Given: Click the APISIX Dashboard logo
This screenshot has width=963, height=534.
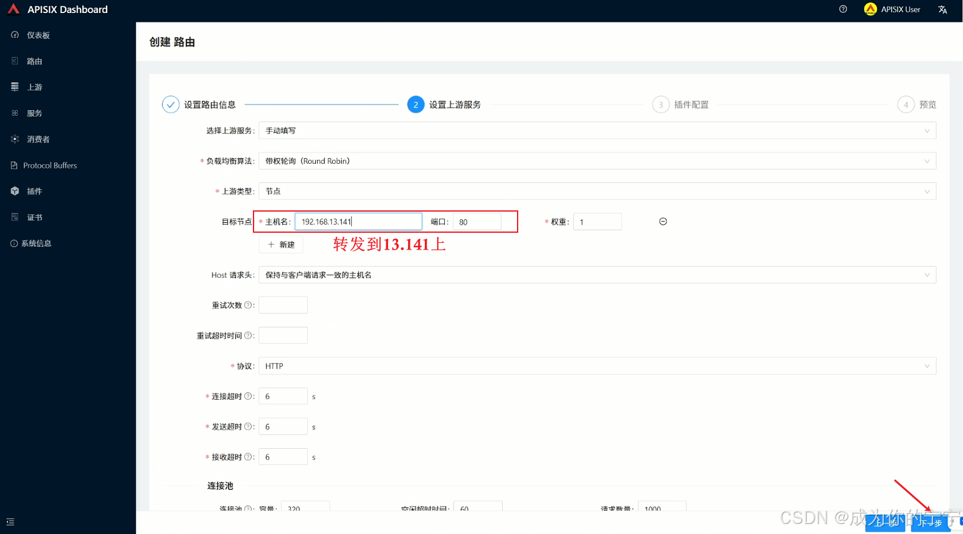Looking at the screenshot, I should coord(14,9).
